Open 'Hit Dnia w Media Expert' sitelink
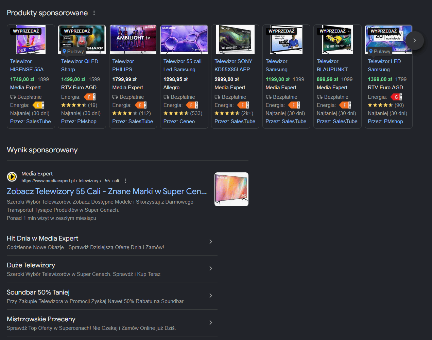The width and height of the screenshot is (432, 340). [x=42, y=239]
